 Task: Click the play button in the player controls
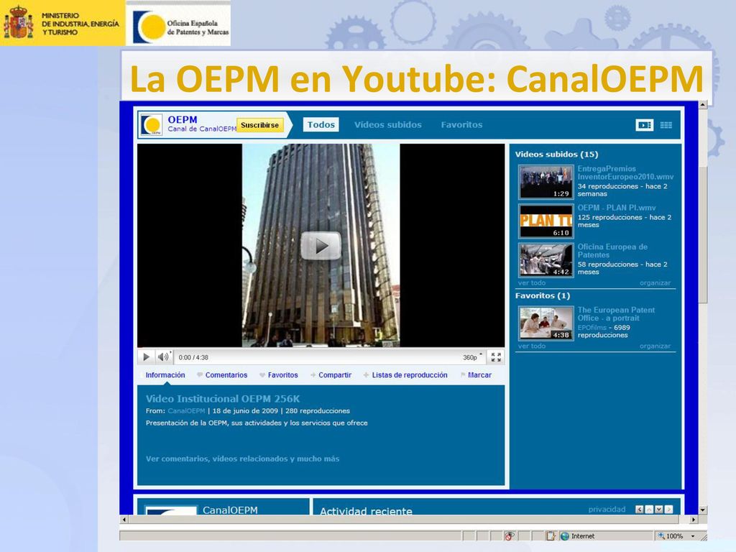(146, 357)
